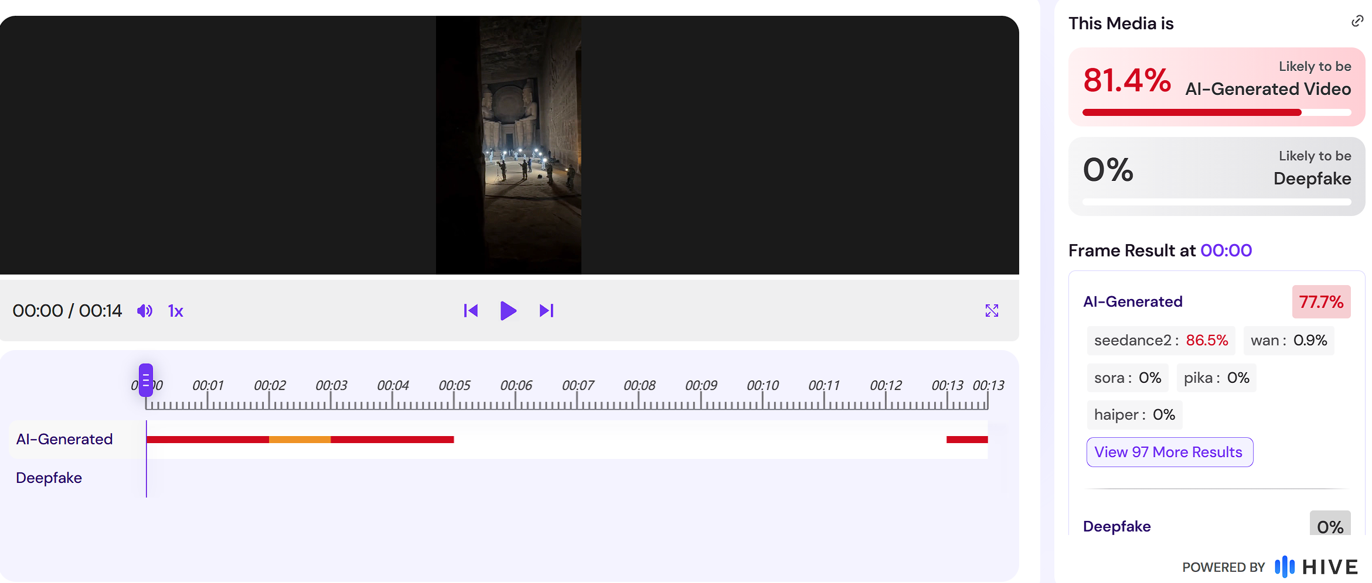Skip to next frame
Image resolution: width=1372 pixels, height=583 pixels.
[546, 310]
